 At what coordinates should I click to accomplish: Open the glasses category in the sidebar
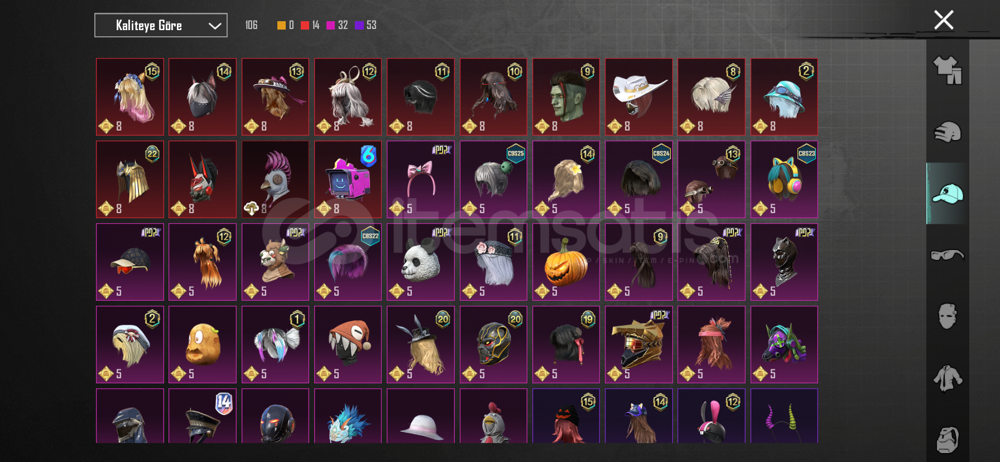pyautogui.click(x=948, y=255)
